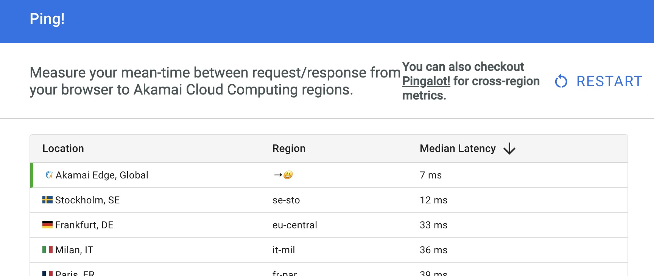Click the Ping! page title
Viewport: 654px width, 276px height.
click(47, 19)
